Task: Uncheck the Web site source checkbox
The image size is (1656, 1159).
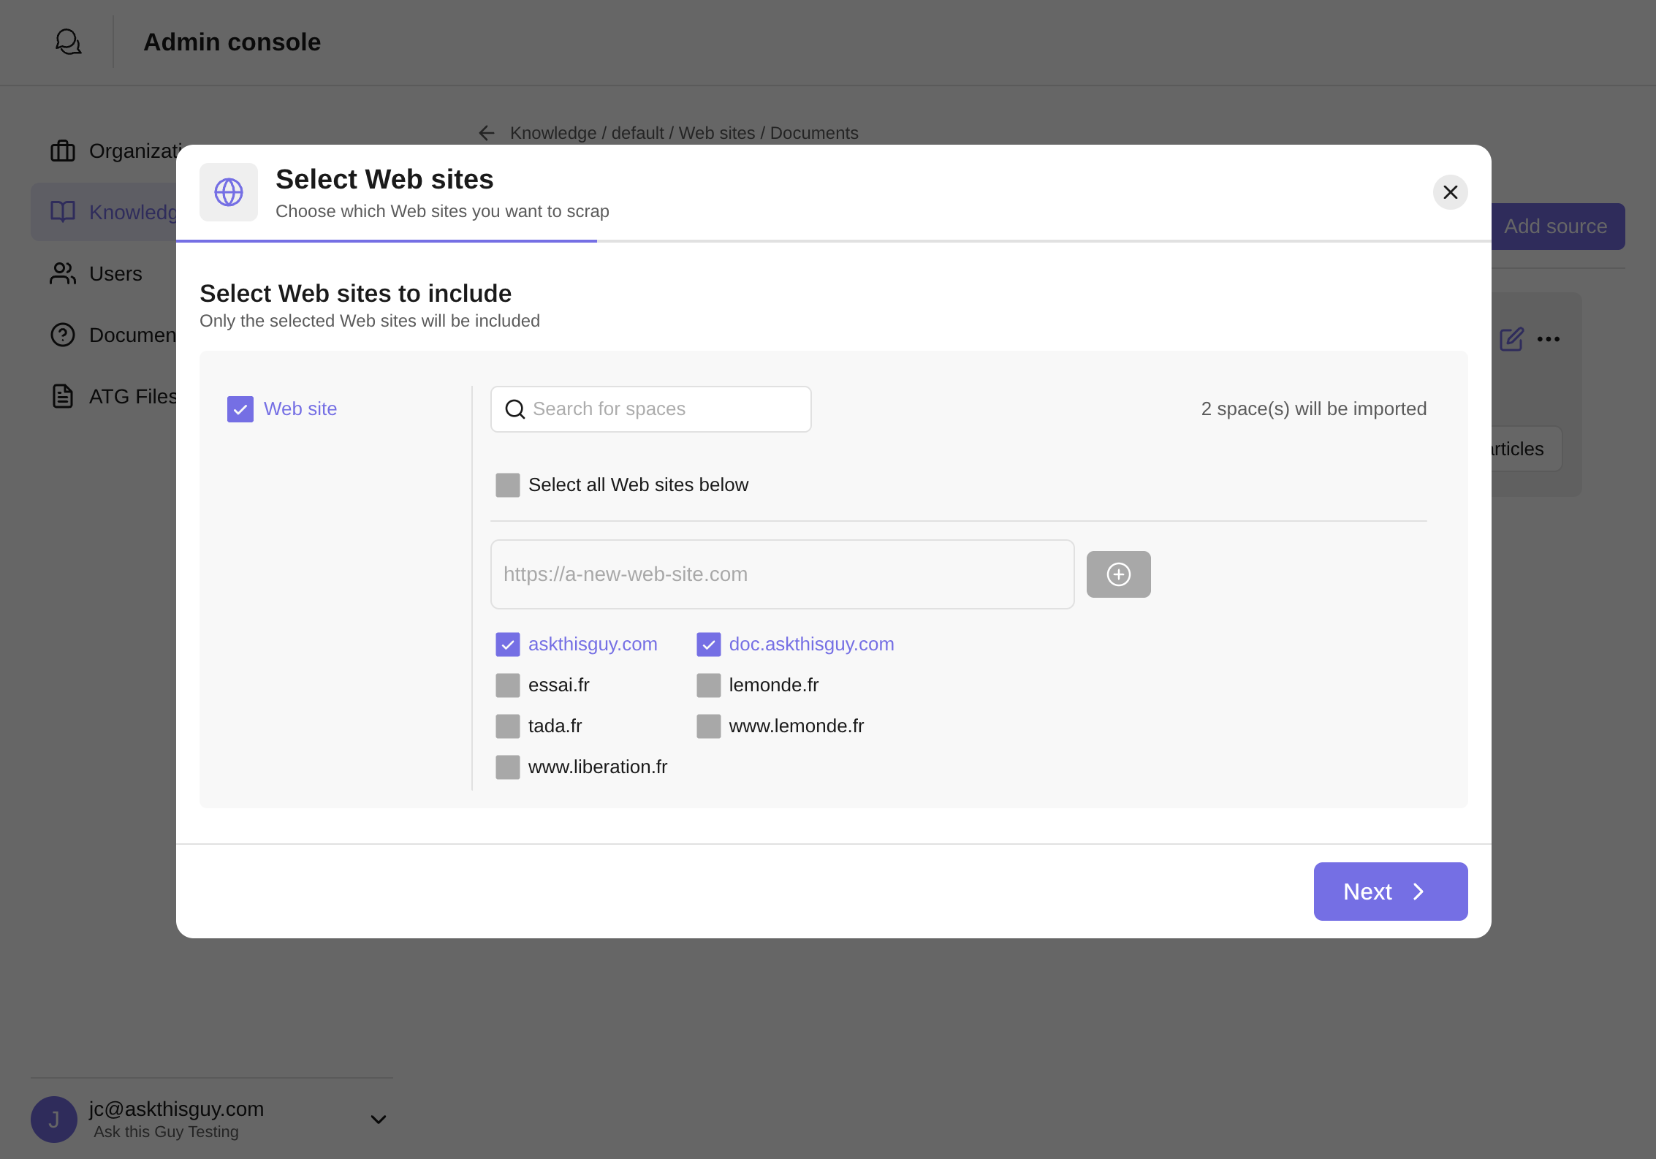Action: (x=240, y=408)
